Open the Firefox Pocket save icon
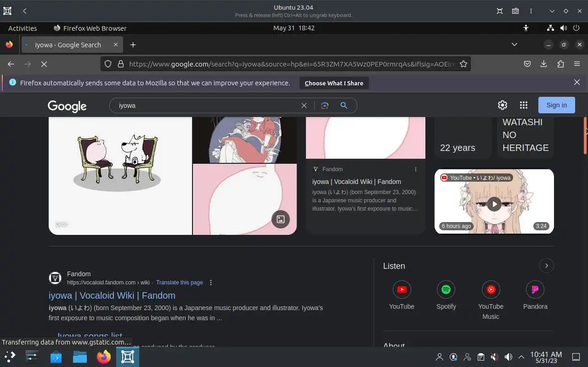This screenshot has height=367, width=588. click(x=527, y=64)
